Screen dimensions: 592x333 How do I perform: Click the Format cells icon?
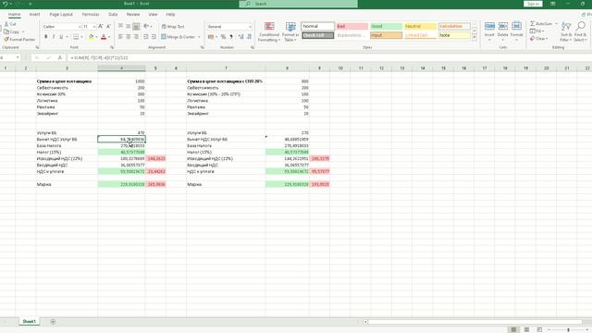[516, 26]
